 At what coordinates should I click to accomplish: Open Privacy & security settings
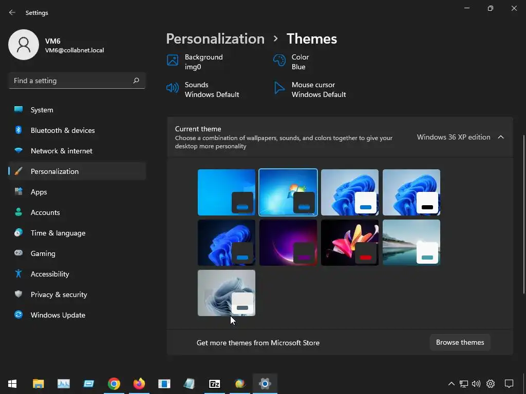click(x=77, y=294)
